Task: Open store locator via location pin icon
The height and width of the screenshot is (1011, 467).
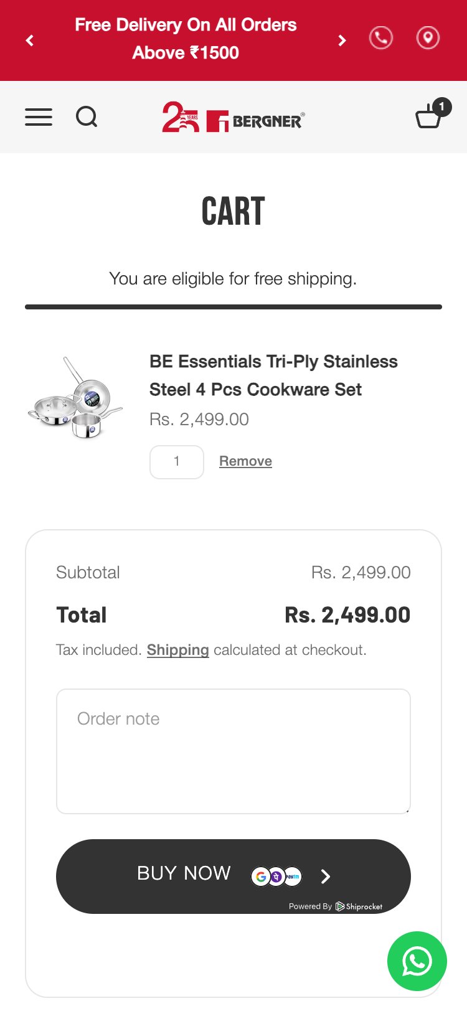Action: pyautogui.click(x=428, y=37)
